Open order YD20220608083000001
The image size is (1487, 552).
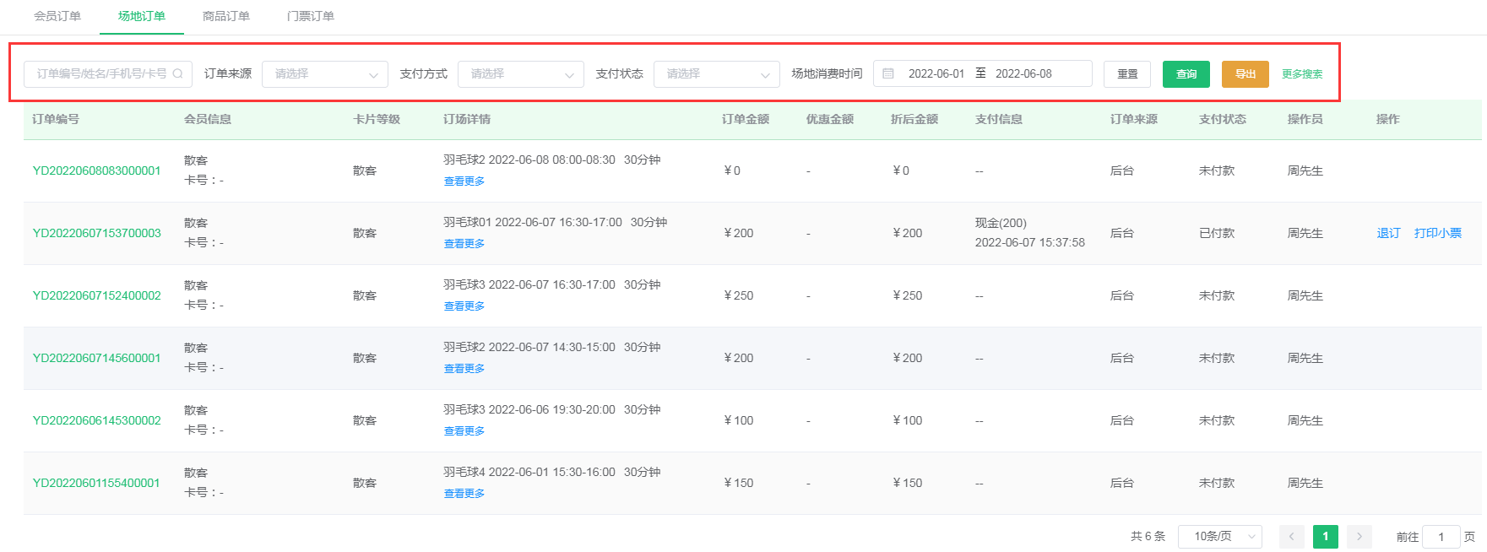point(96,170)
